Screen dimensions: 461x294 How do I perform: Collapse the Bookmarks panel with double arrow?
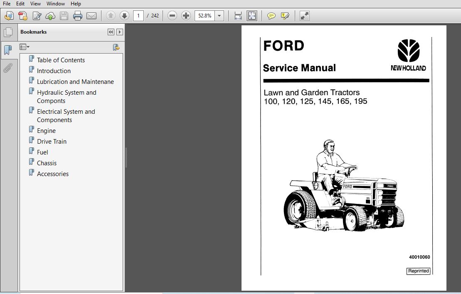pos(111,32)
